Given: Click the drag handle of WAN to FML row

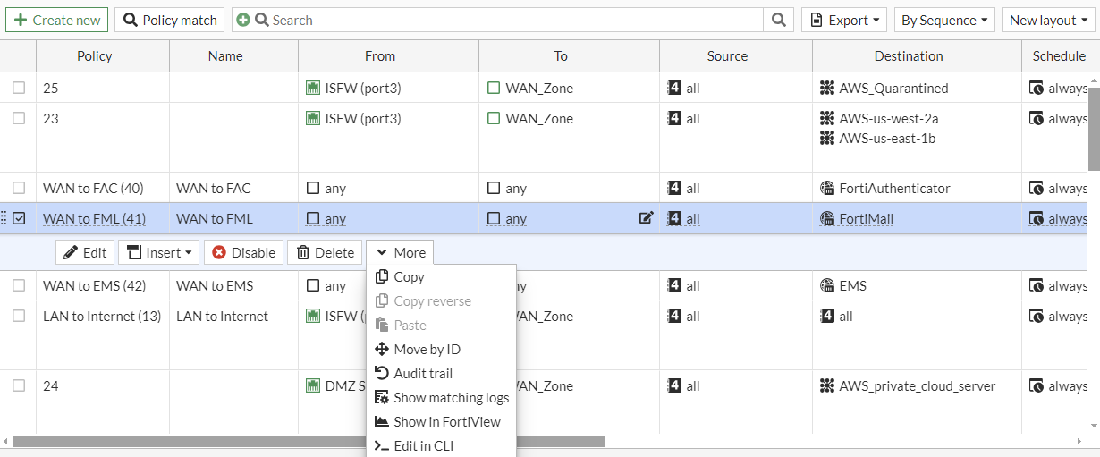Looking at the screenshot, I should 4,217.
